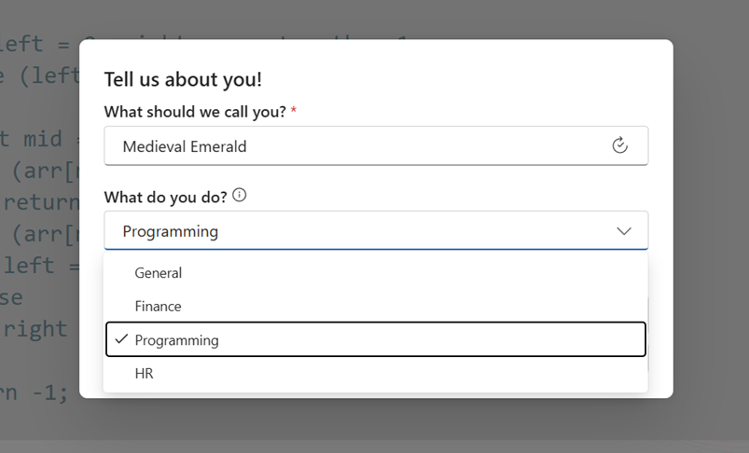Click the regenerate name icon in the name field
Screen dimensions: 749x453
click(619, 145)
